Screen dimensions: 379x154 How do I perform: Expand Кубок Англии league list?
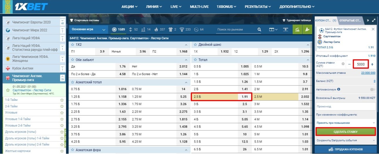click(62, 68)
